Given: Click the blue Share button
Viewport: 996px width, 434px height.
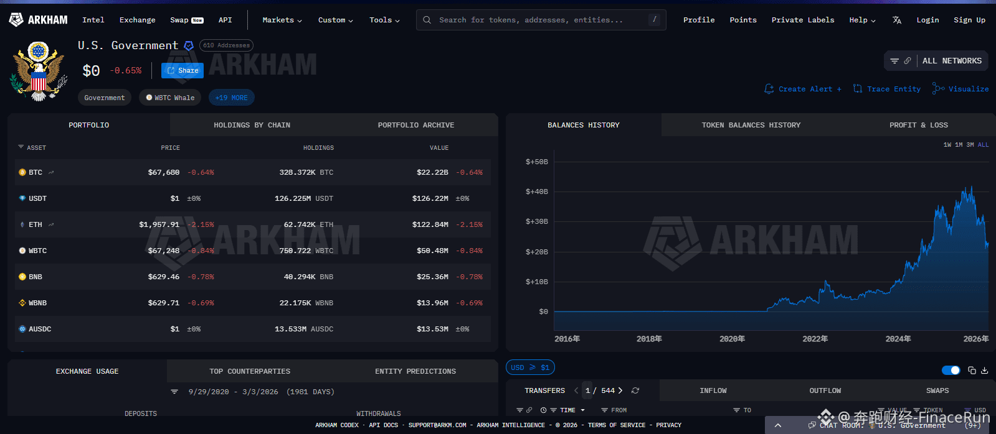Looking at the screenshot, I should 183,70.
